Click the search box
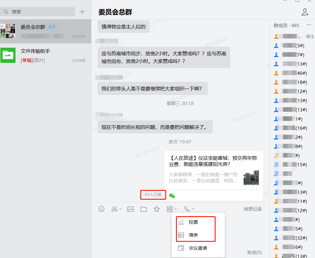This screenshot has height=258, width=315. (38, 12)
